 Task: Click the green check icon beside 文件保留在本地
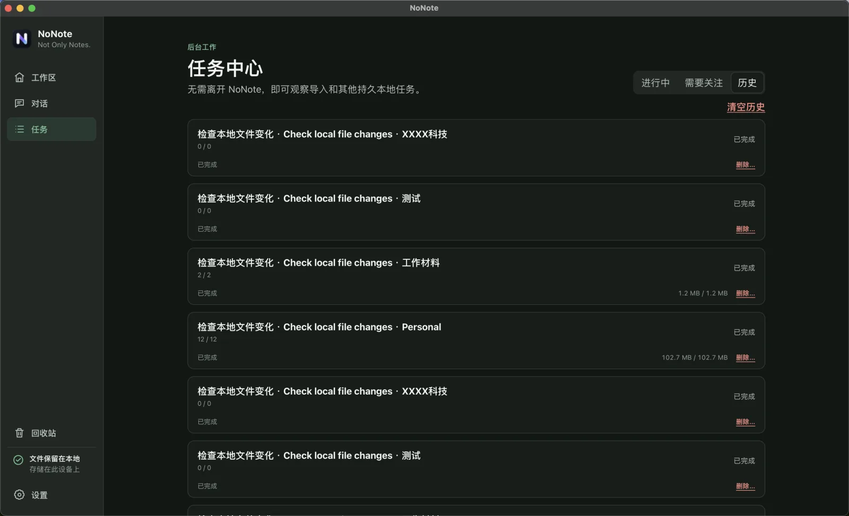point(19,460)
